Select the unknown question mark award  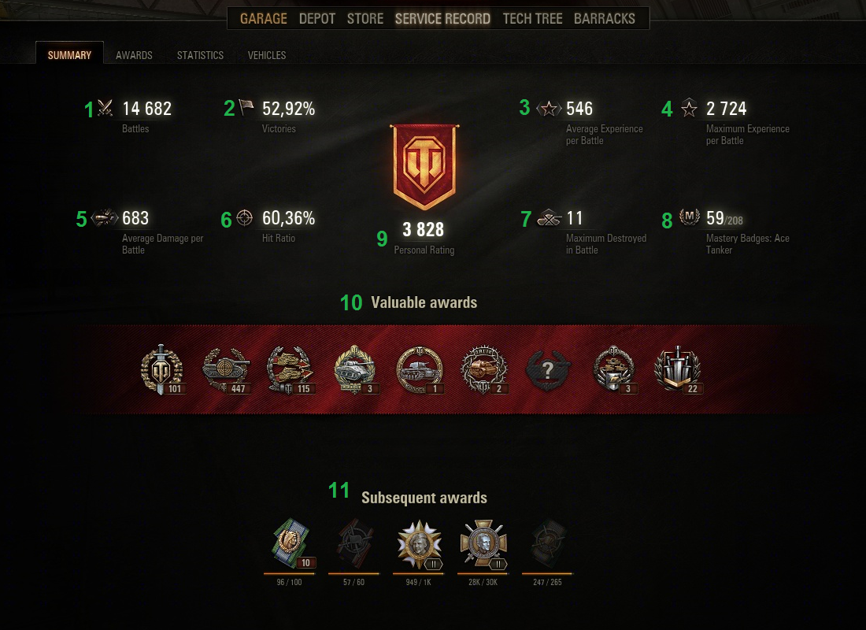pyautogui.click(x=548, y=370)
